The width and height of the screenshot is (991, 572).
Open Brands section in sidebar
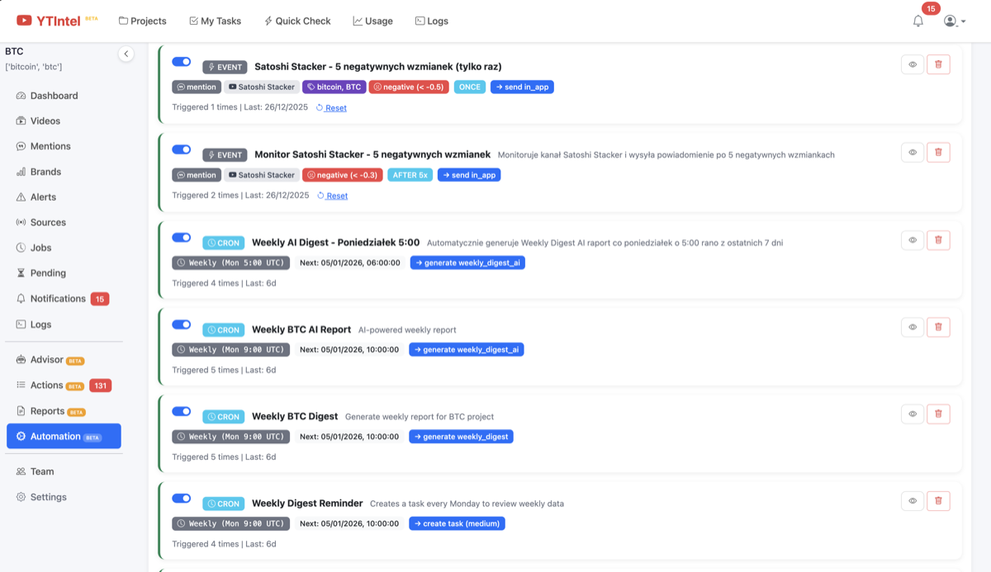tap(45, 172)
